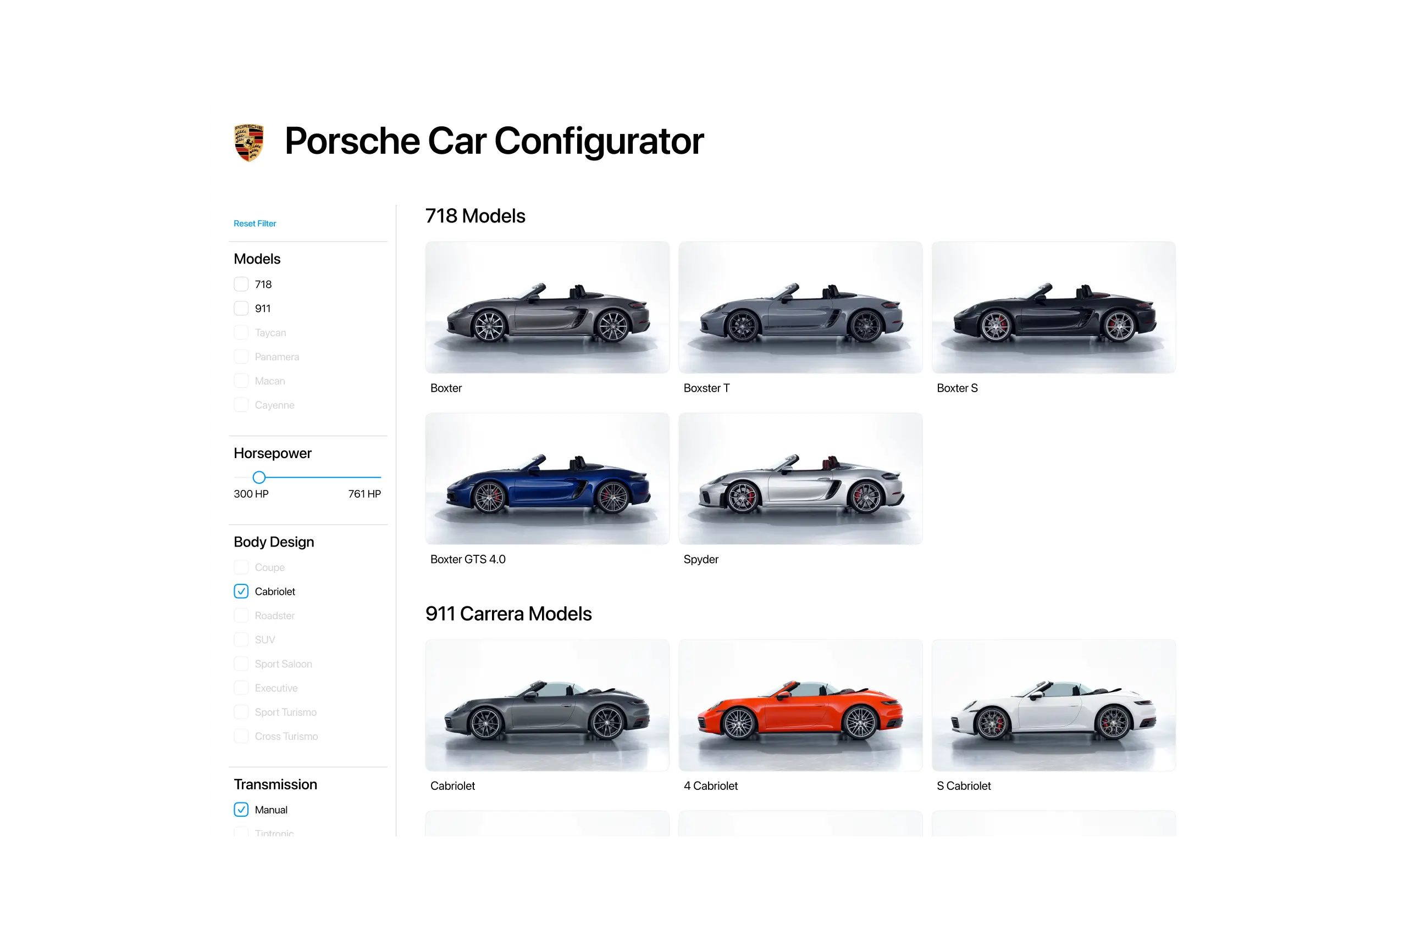Click the '761 HP' slider value

click(x=364, y=494)
